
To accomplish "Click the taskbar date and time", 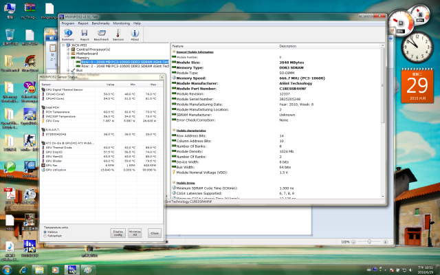I will click(x=426, y=270).
